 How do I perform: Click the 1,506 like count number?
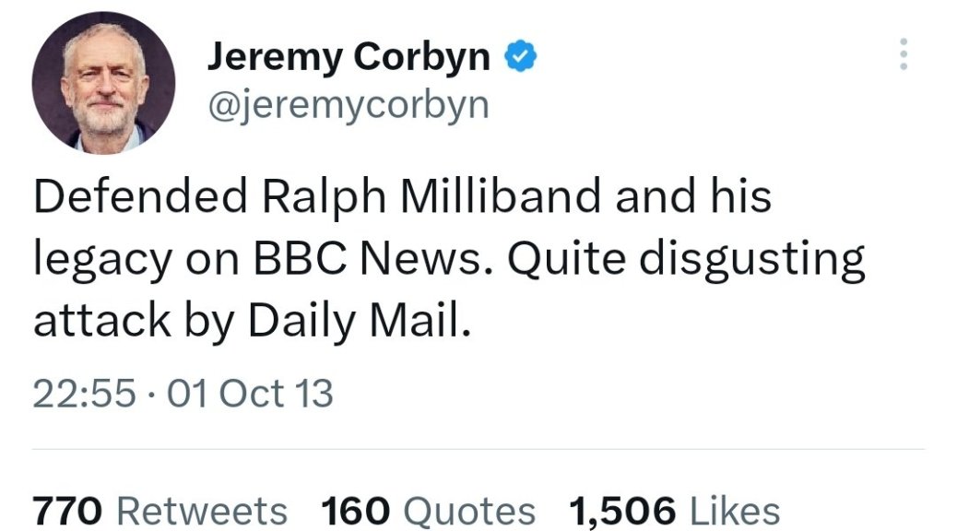pyautogui.click(x=622, y=511)
